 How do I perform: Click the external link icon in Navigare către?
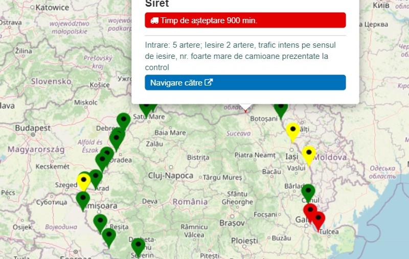pyautogui.click(x=209, y=82)
